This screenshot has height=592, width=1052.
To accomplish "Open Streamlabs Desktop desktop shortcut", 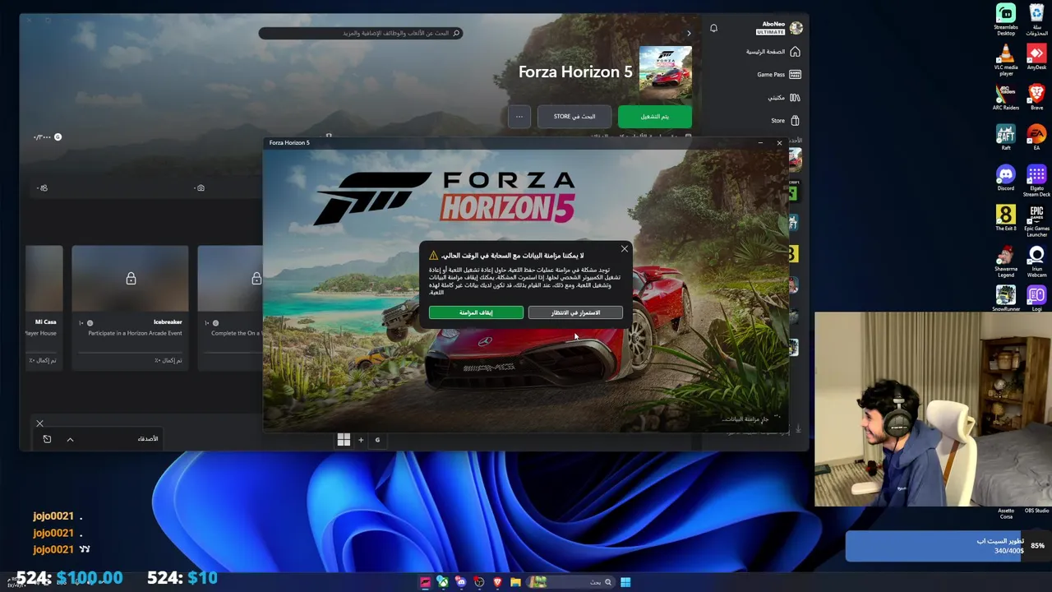I will pyautogui.click(x=1006, y=20).
